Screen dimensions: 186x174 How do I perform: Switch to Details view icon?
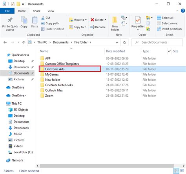click(x=177, y=171)
